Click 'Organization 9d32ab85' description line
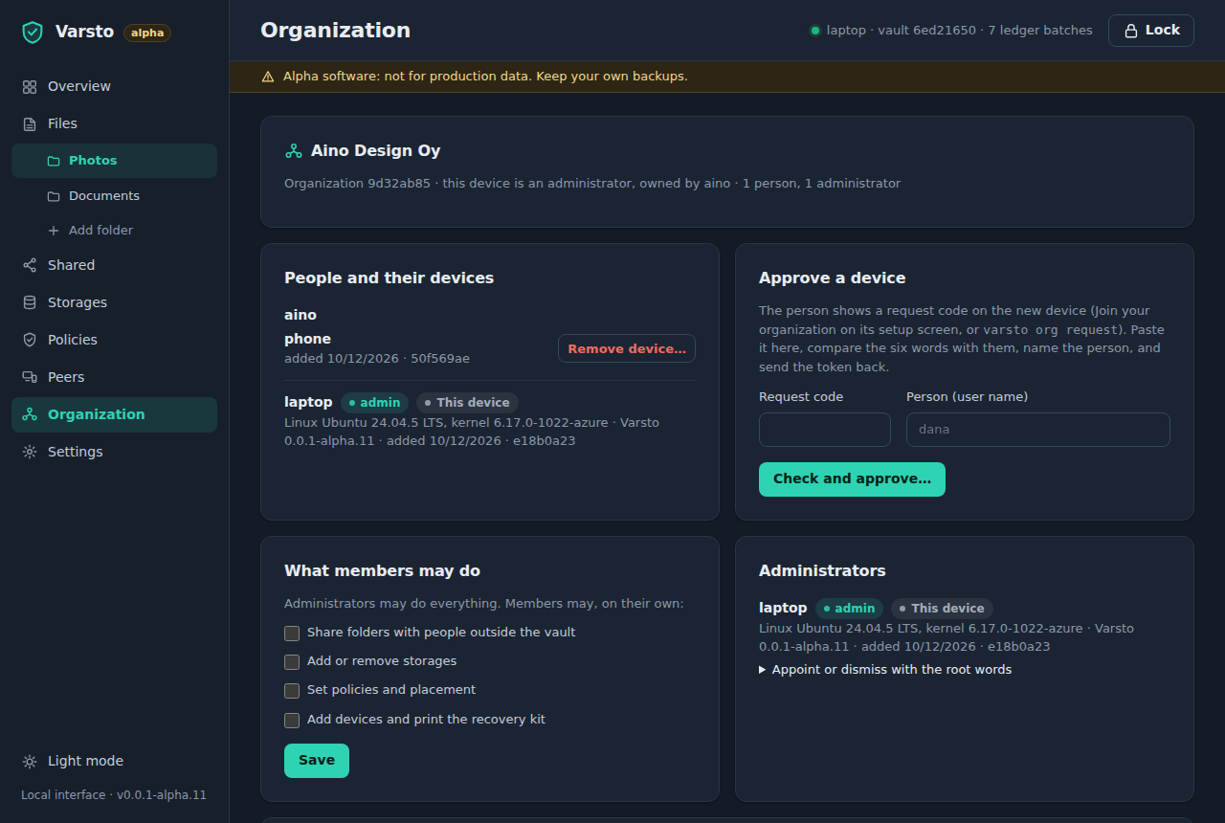The width and height of the screenshot is (1225, 823). [592, 183]
